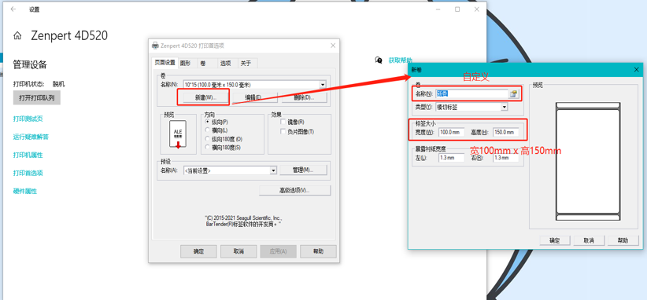Click Cancel in the new stock dialog

(x=589, y=240)
